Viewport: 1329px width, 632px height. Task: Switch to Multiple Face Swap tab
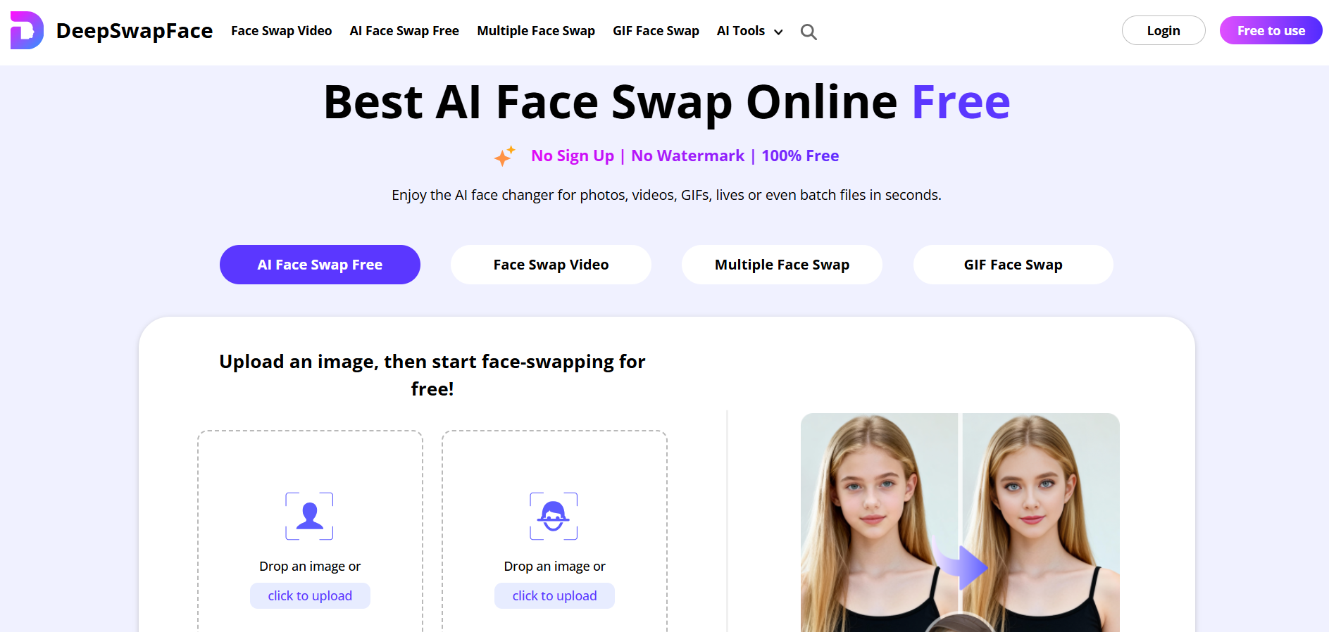(782, 265)
